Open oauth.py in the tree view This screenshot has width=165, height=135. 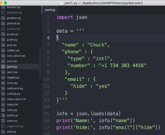point(12,115)
